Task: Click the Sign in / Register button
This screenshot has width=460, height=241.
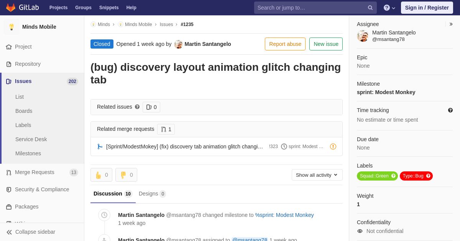Action: coord(427,8)
